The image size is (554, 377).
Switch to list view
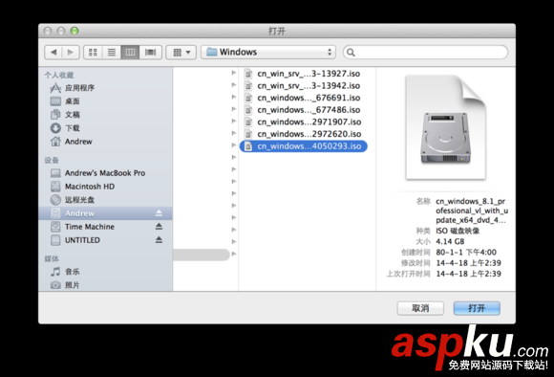click(112, 53)
